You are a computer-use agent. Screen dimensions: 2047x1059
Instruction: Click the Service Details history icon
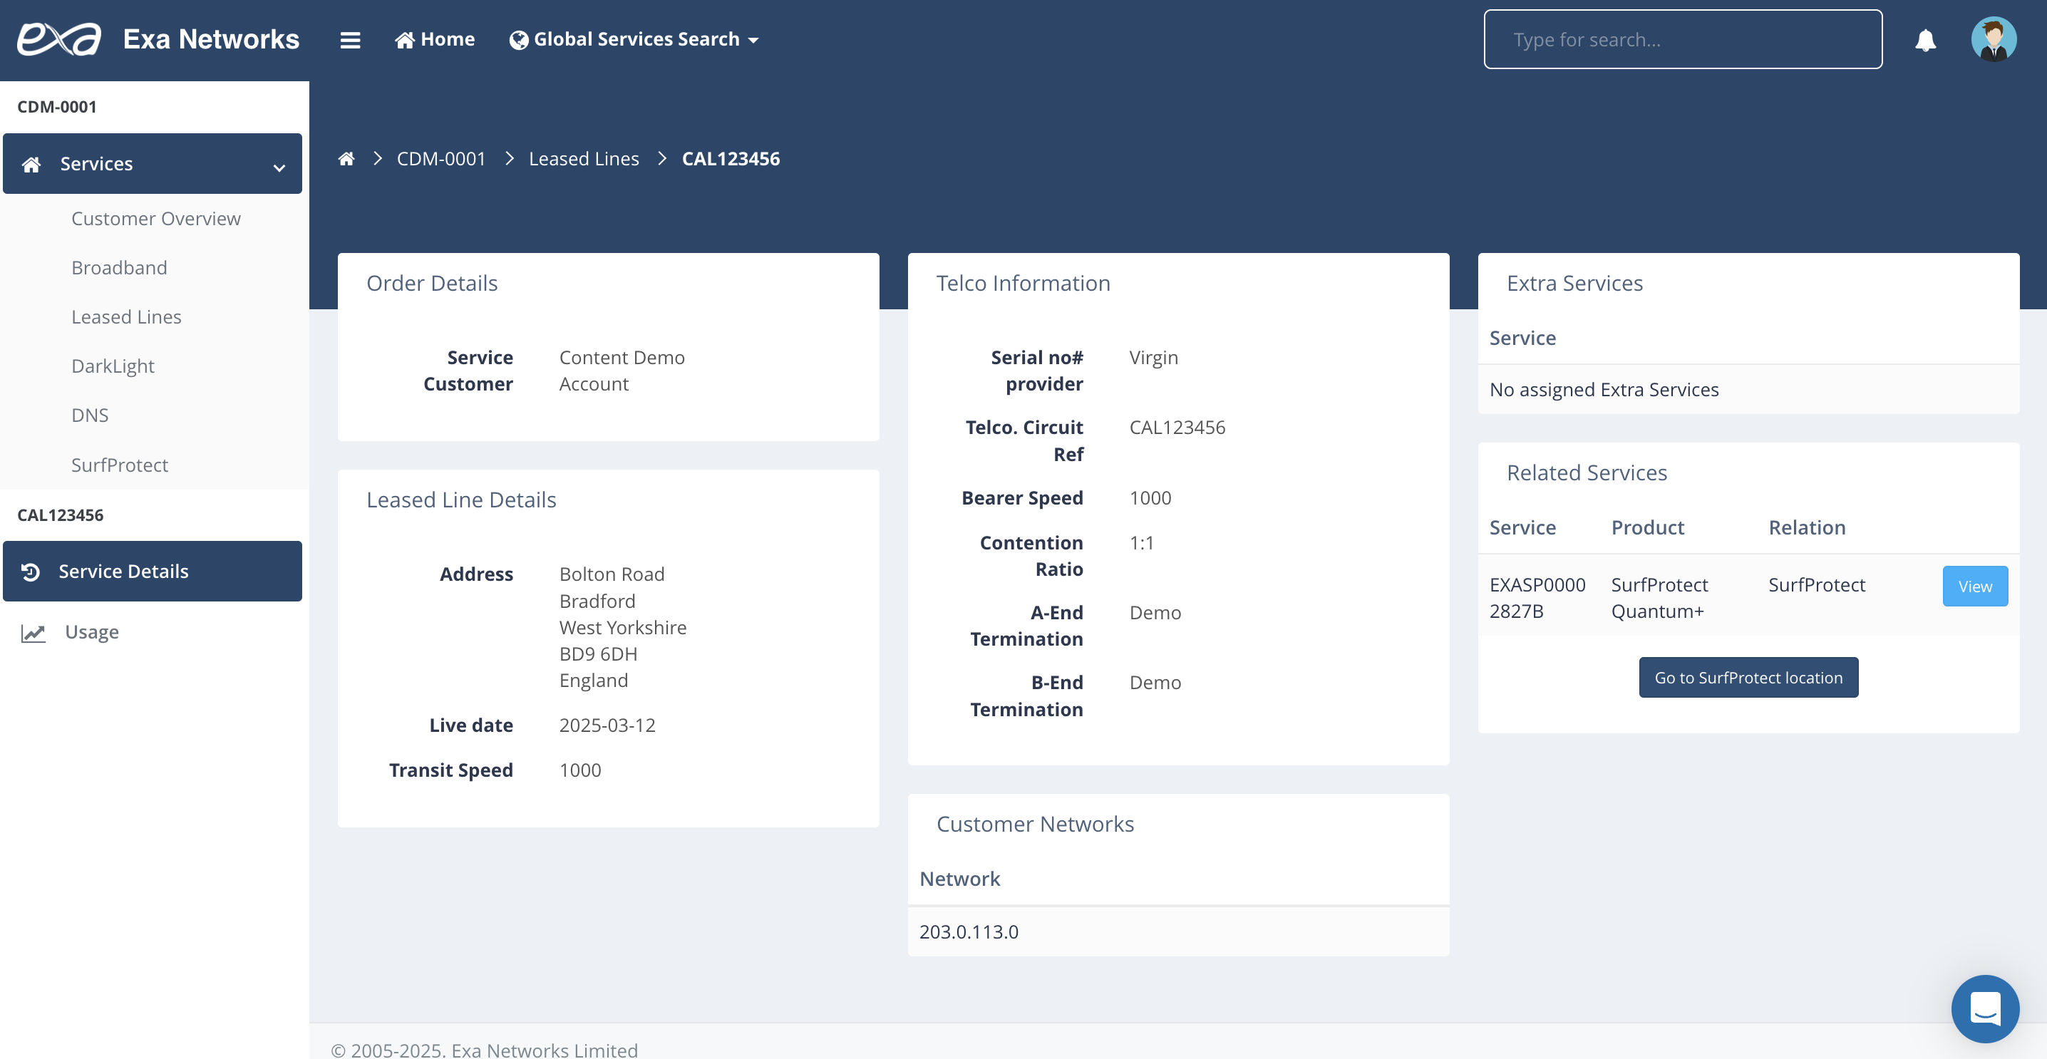click(x=31, y=572)
